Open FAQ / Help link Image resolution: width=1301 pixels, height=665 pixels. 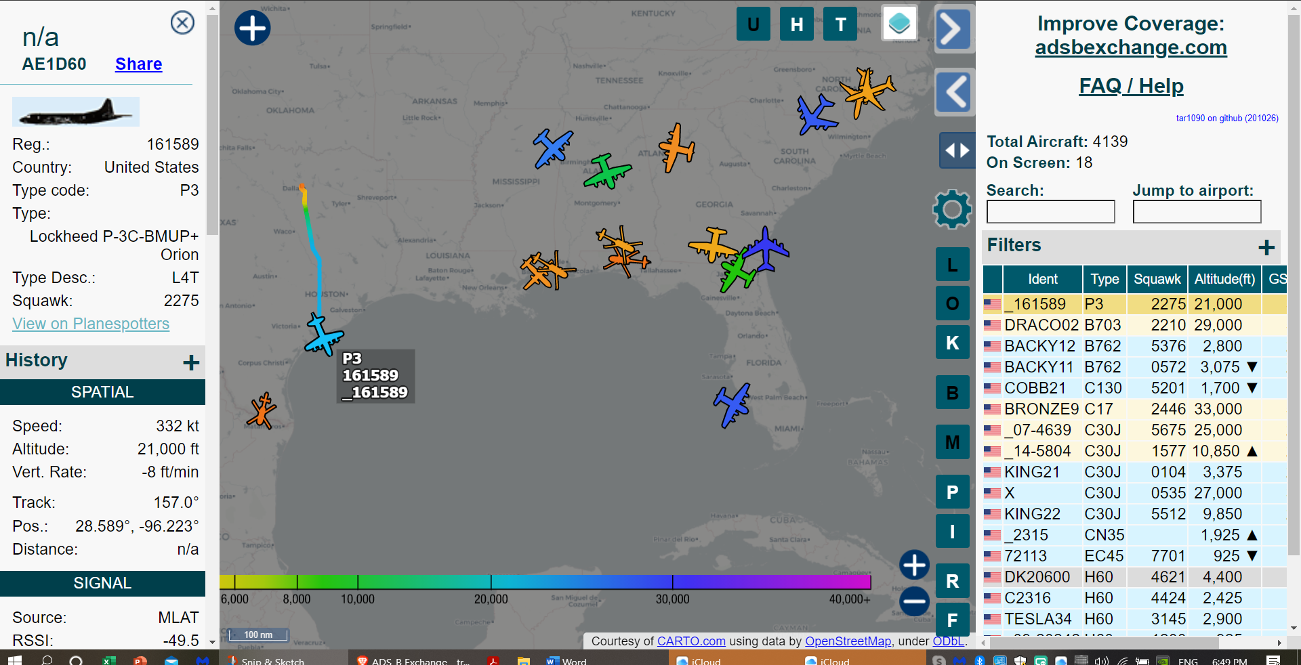pos(1131,86)
